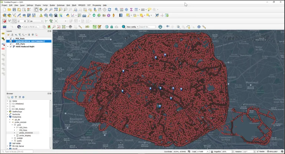This screenshot has height=154, width=285.
Task: Open the Statistical Summary sigma icon
Action: pyautogui.click(x=131, y=10)
